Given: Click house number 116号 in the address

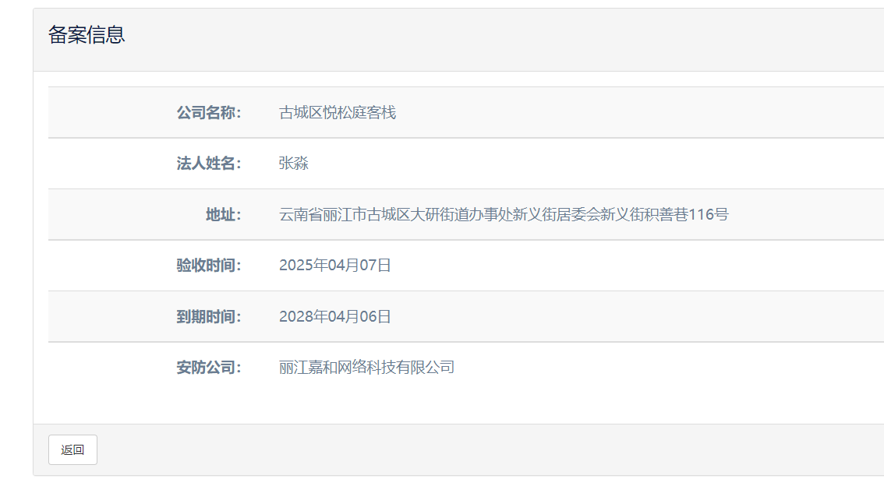Looking at the screenshot, I should 708,215.
